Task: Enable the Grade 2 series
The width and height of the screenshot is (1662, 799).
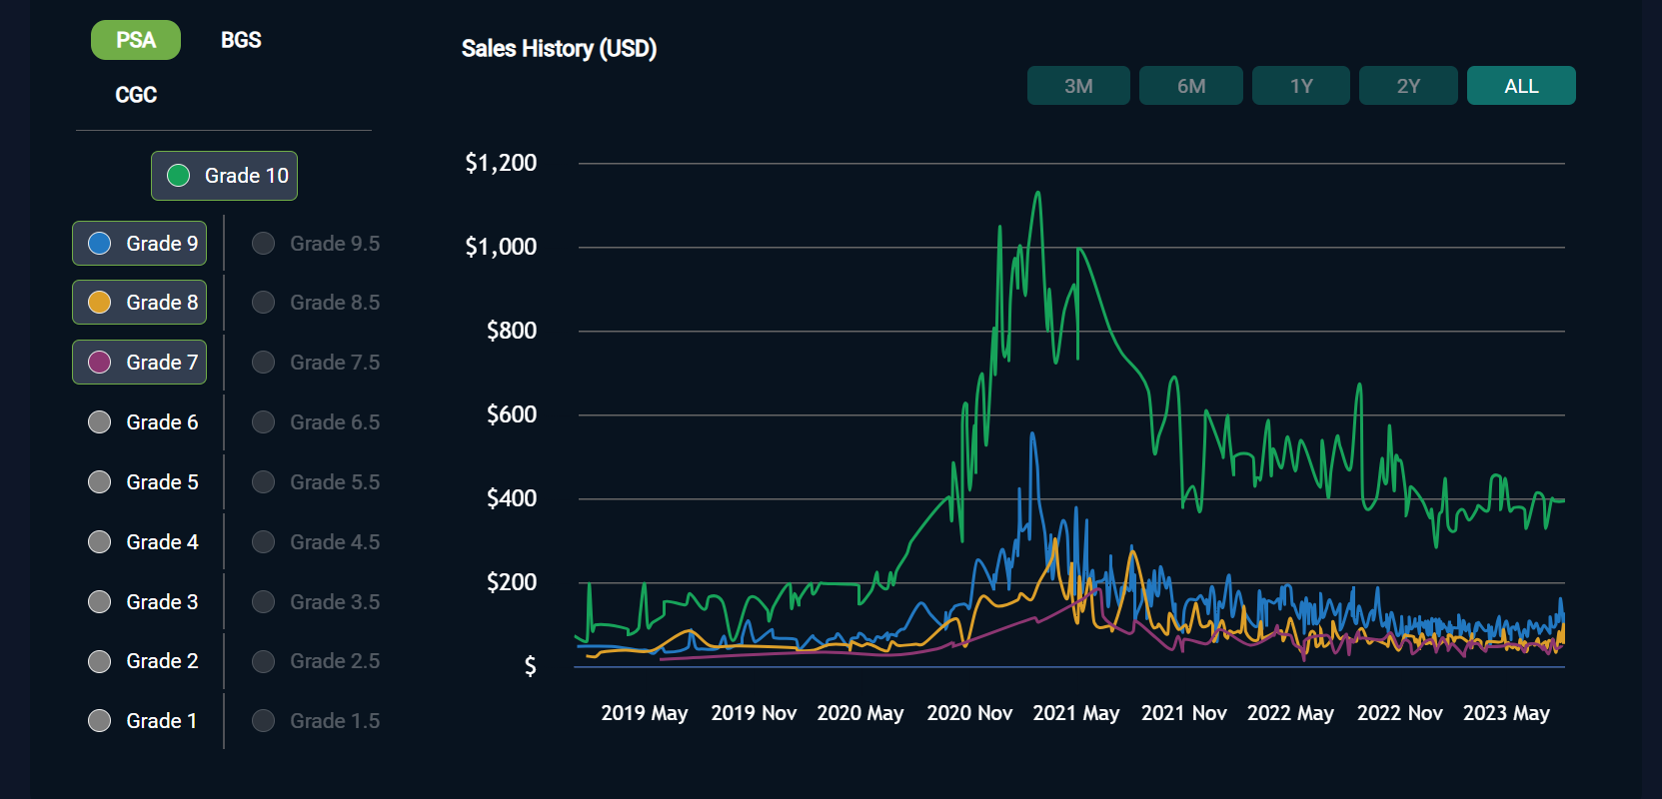Action: [143, 661]
